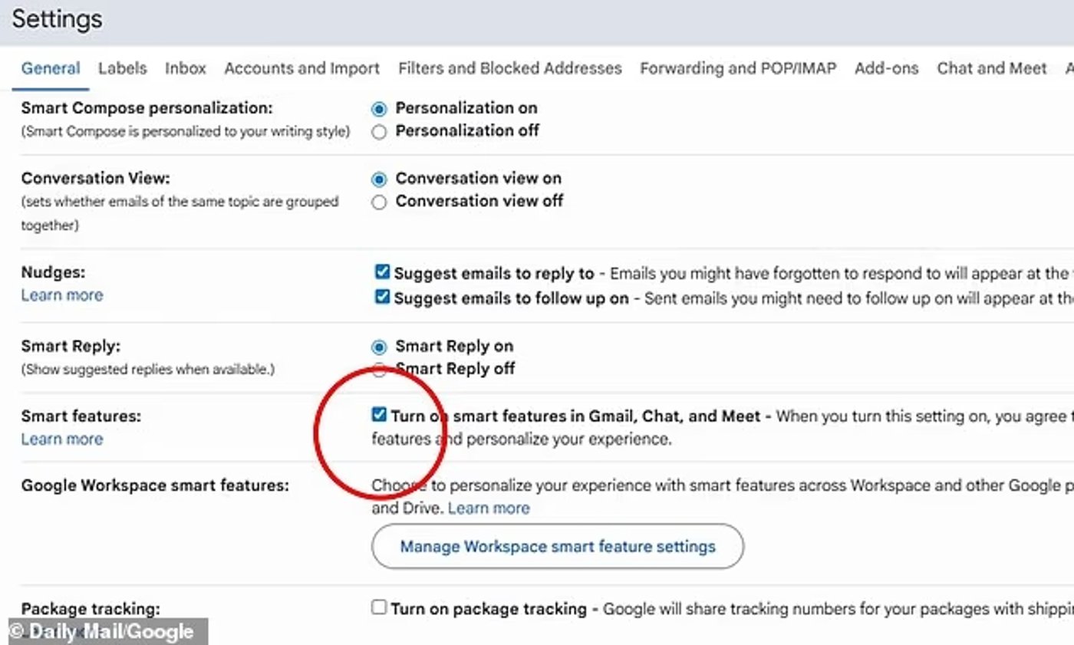Select the General settings tab
Viewport: 1074px width, 645px height.
(x=50, y=68)
